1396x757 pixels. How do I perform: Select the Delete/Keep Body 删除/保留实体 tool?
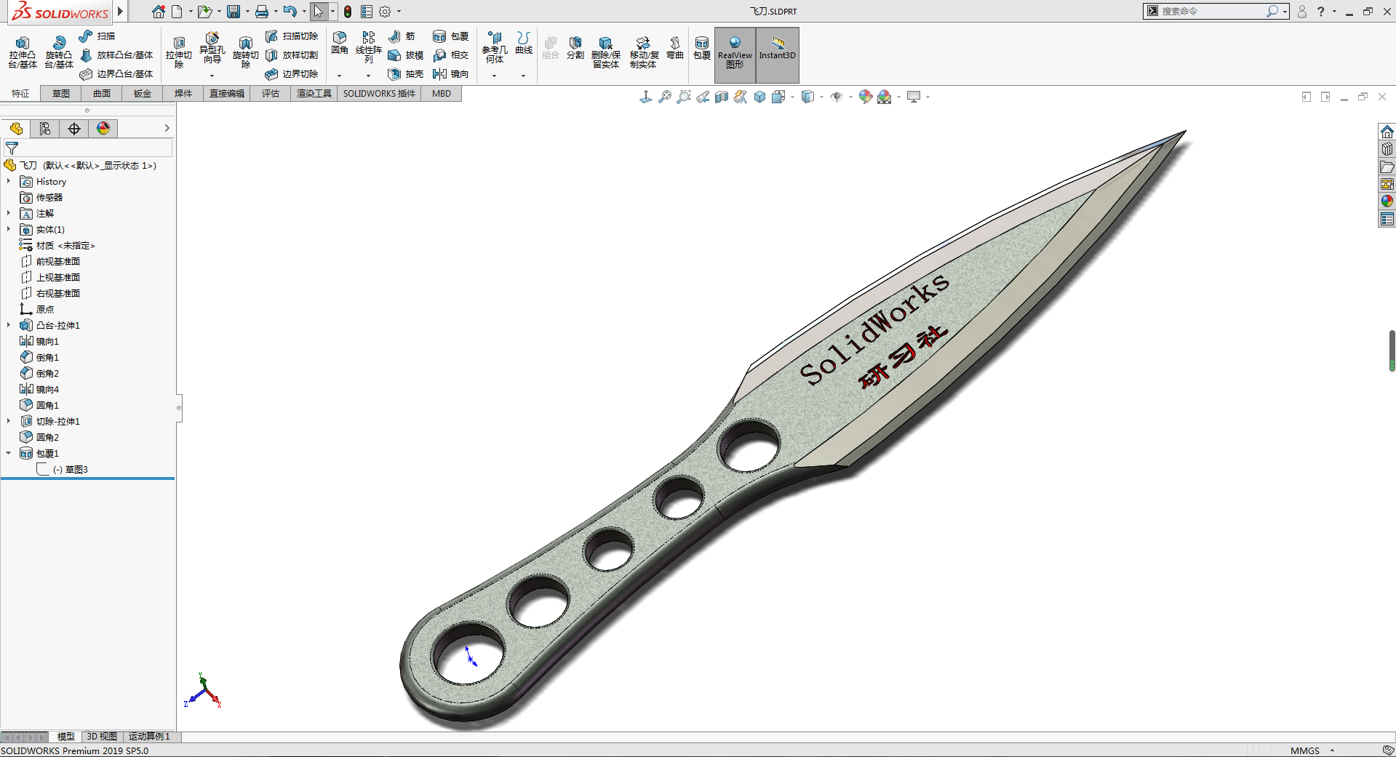pos(606,52)
